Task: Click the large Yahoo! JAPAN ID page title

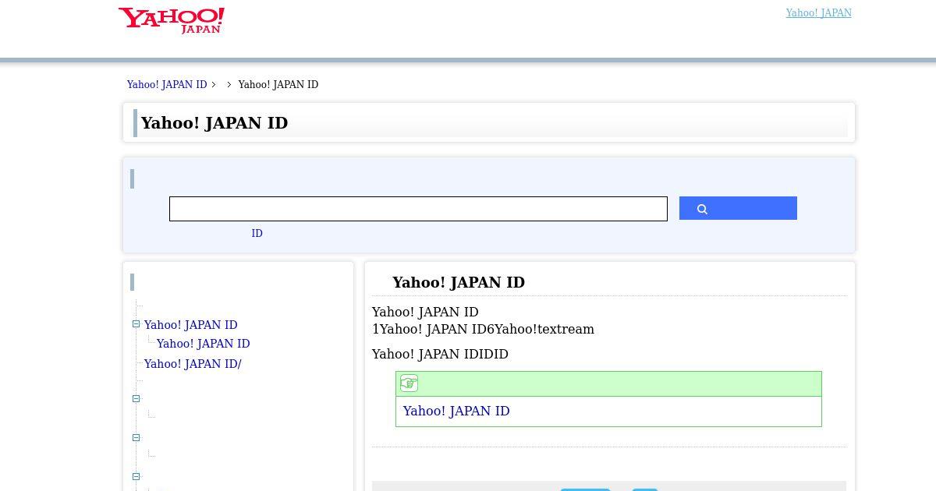Action: point(214,123)
